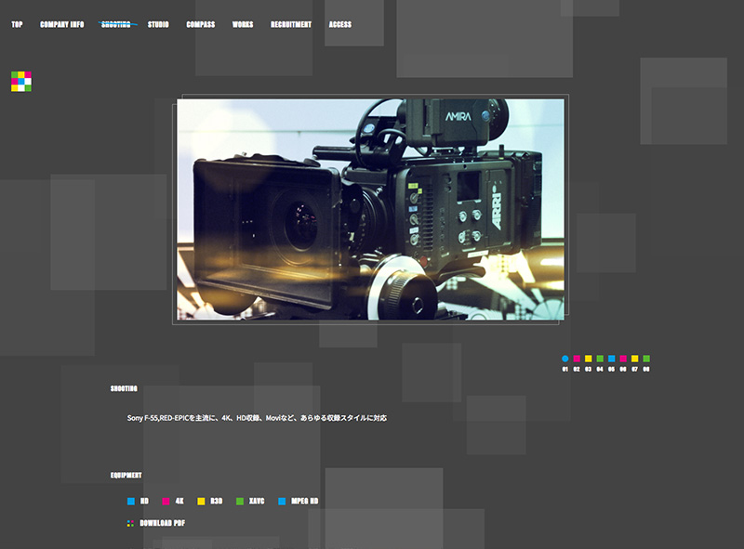The height and width of the screenshot is (549, 744).
Task: View slide 08 green square indicator
Action: tap(646, 359)
